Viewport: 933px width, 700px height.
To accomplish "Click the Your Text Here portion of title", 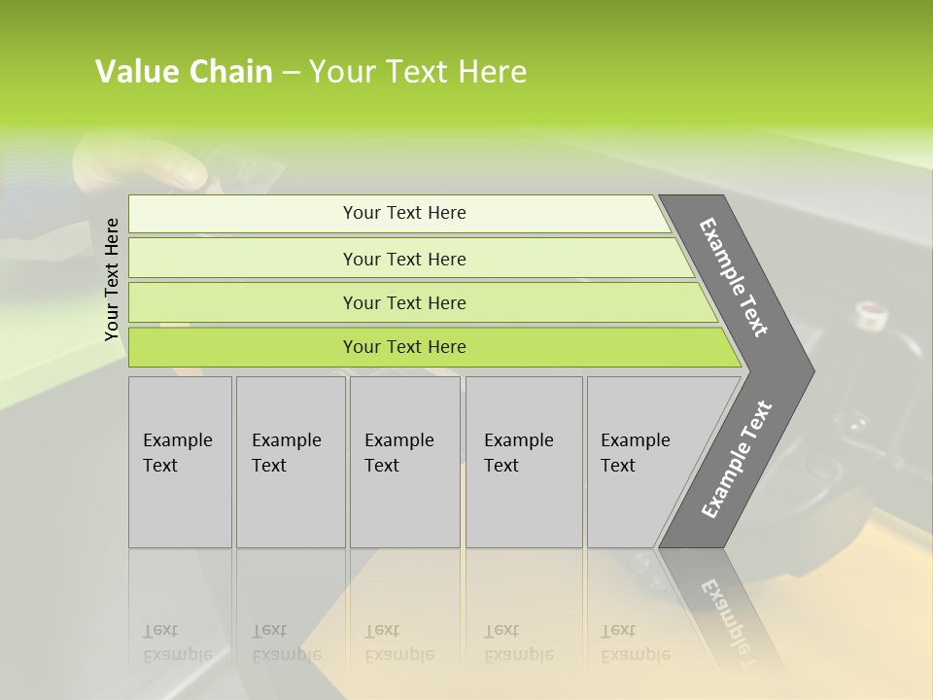I will click(418, 71).
